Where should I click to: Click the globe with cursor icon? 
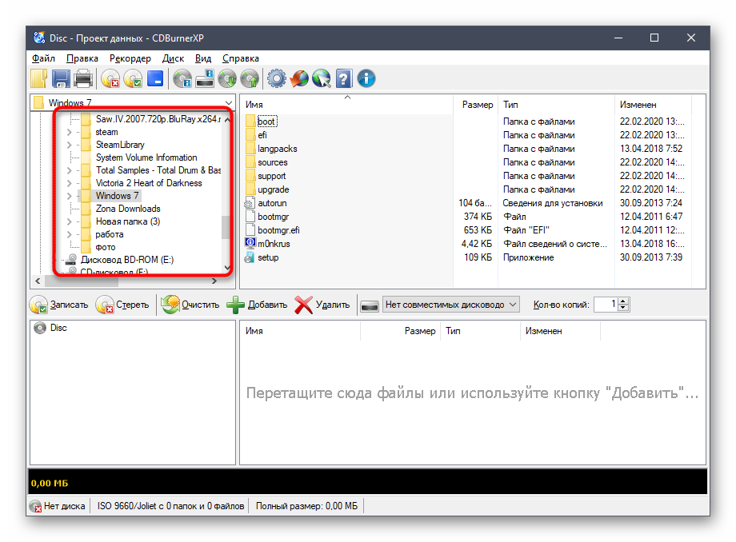[322, 78]
